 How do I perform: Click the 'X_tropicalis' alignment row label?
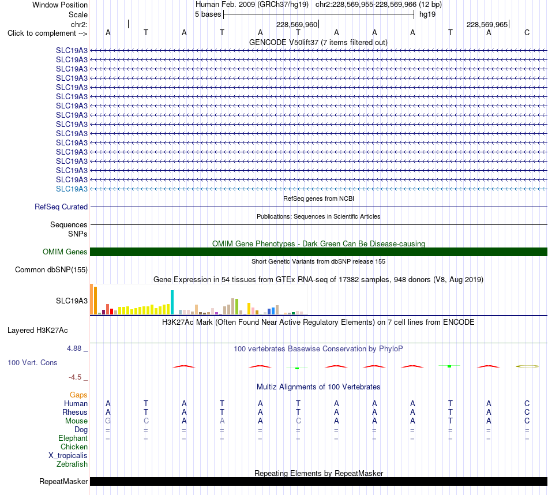68,456
